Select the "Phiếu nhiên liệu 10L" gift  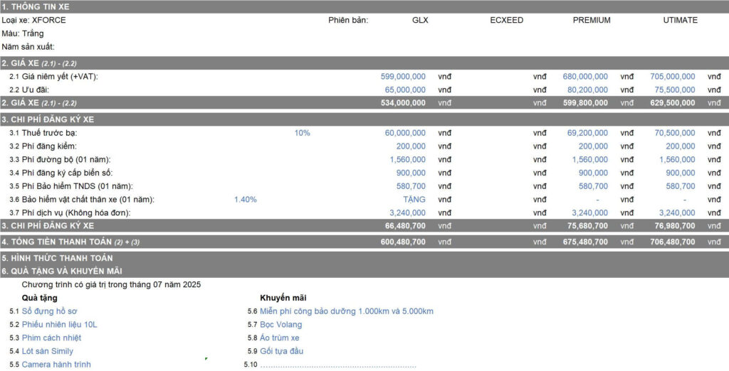59,324
